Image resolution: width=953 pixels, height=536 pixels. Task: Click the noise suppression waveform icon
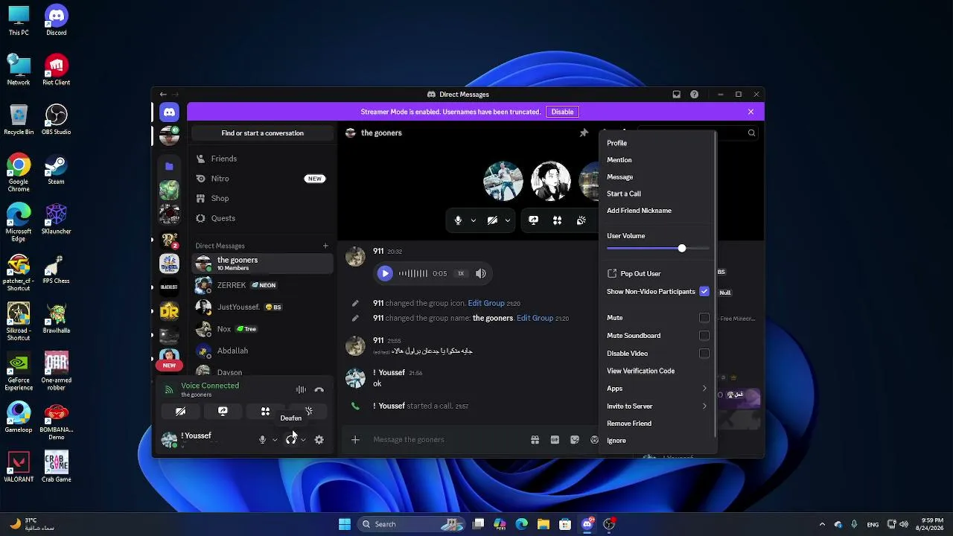coord(301,389)
